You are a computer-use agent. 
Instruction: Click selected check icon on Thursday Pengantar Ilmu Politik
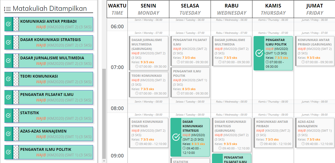259,53
